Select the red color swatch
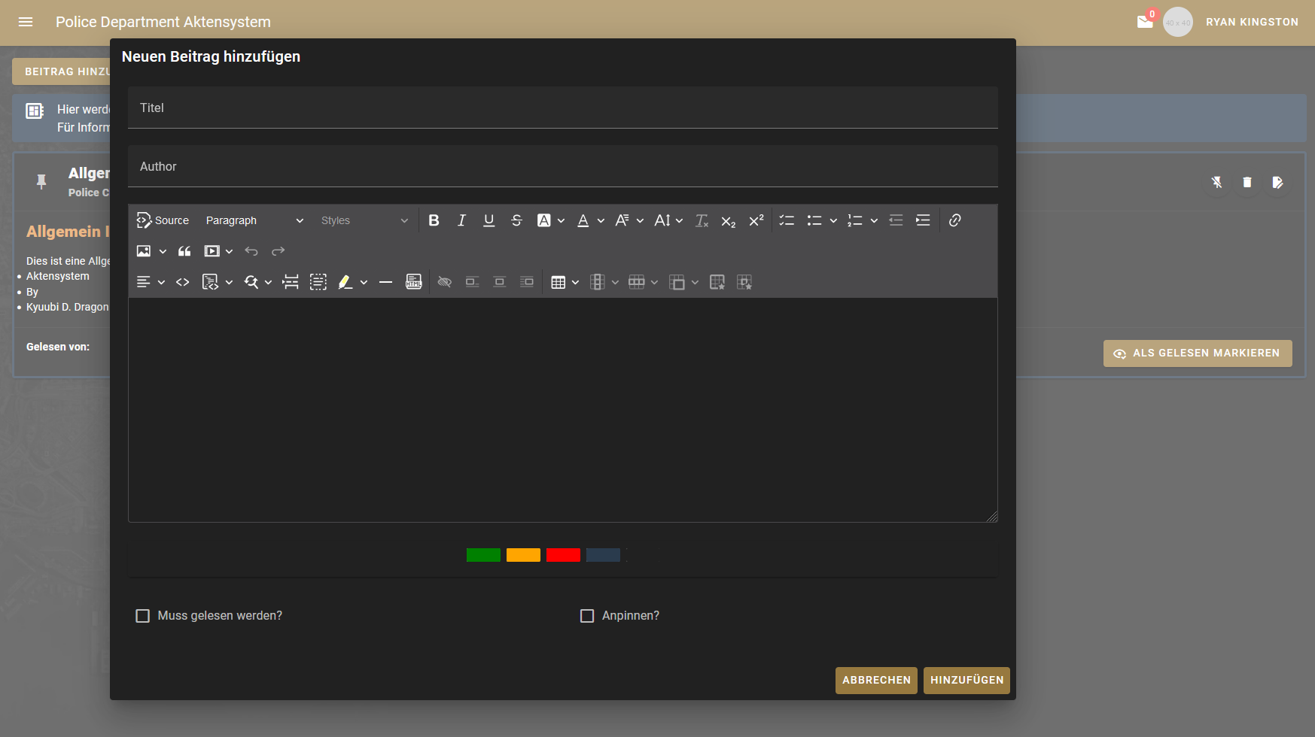The height and width of the screenshot is (737, 1315). (x=563, y=555)
